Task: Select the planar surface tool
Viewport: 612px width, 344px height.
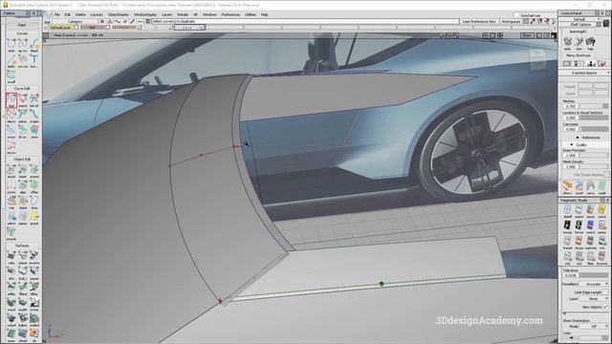Action: (23, 257)
